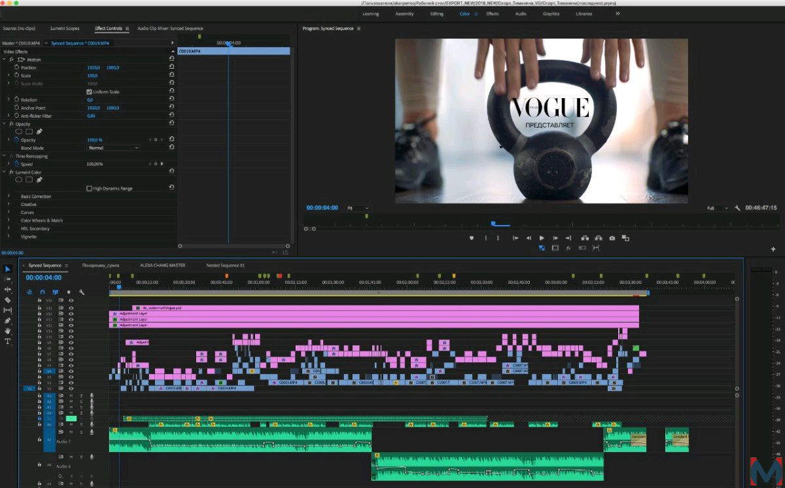Open Full playback resolution dropdown
The height and width of the screenshot is (488, 785).
717,208
